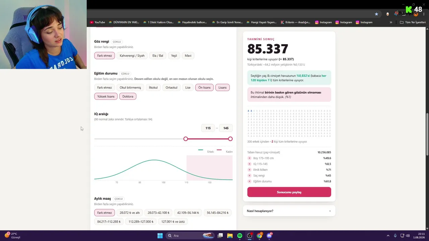Click the IQ slider minimum handle
The image size is (429, 241).
[x=186, y=139]
